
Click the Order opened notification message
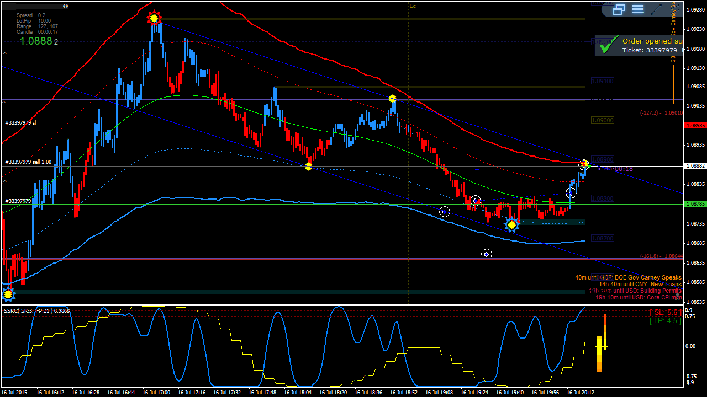tap(652, 41)
